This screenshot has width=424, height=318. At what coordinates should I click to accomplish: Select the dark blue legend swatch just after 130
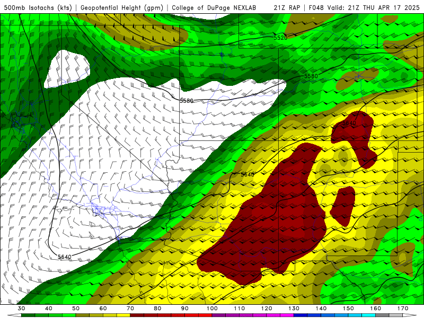[x=301, y=315]
